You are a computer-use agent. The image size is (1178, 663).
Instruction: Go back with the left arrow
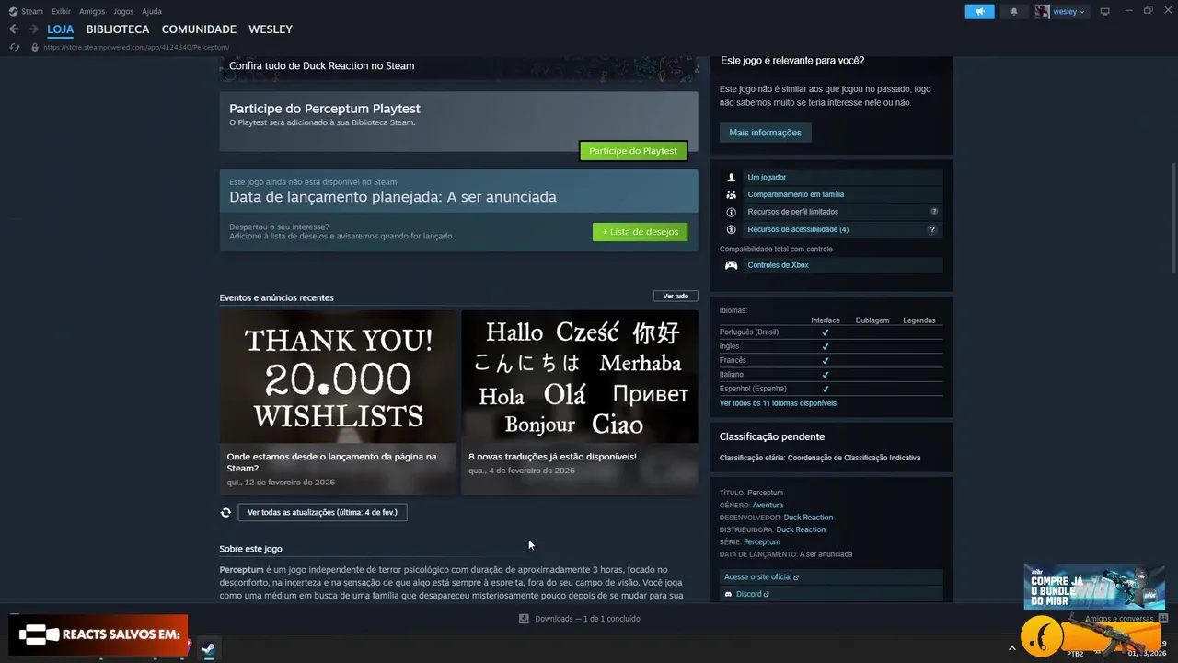click(x=14, y=29)
